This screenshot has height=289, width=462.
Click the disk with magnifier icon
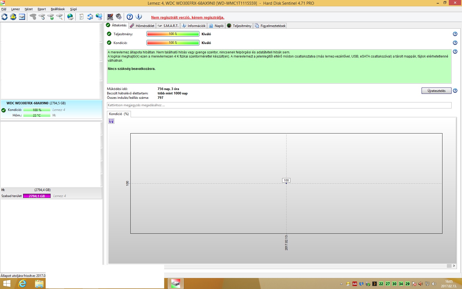pos(59,17)
